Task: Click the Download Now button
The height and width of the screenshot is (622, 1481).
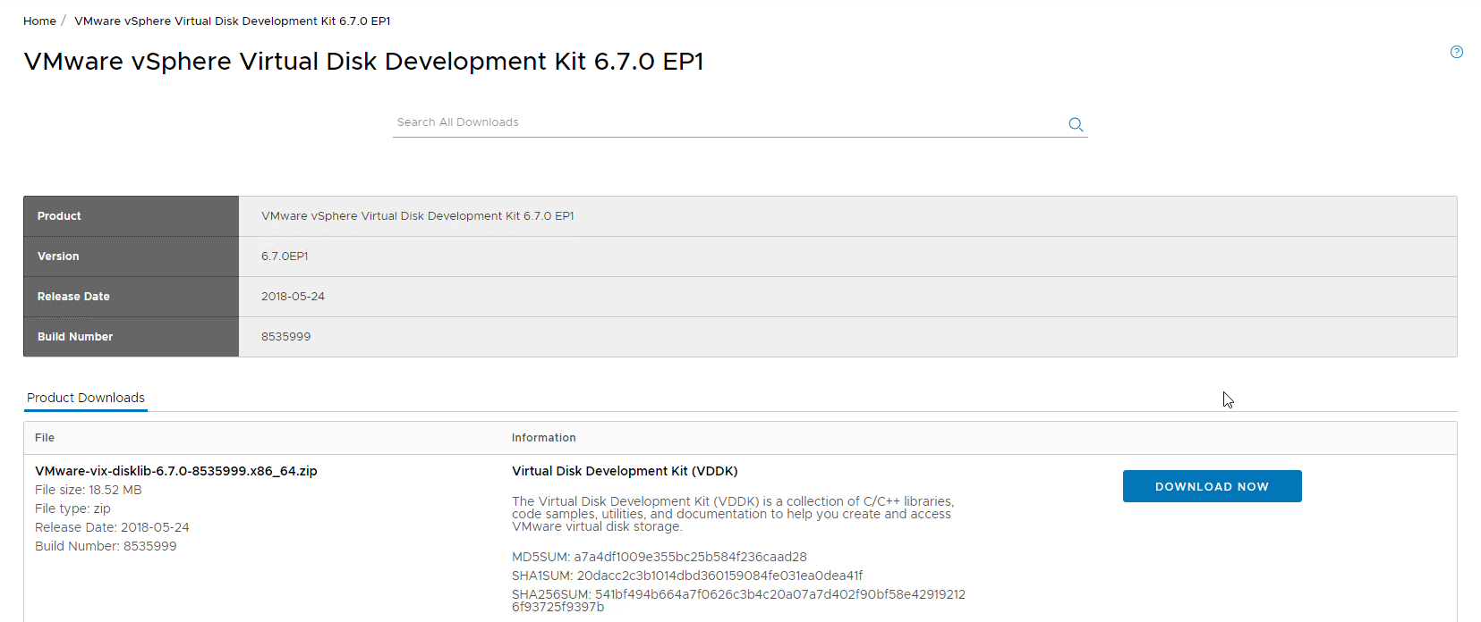Action: pyautogui.click(x=1212, y=486)
